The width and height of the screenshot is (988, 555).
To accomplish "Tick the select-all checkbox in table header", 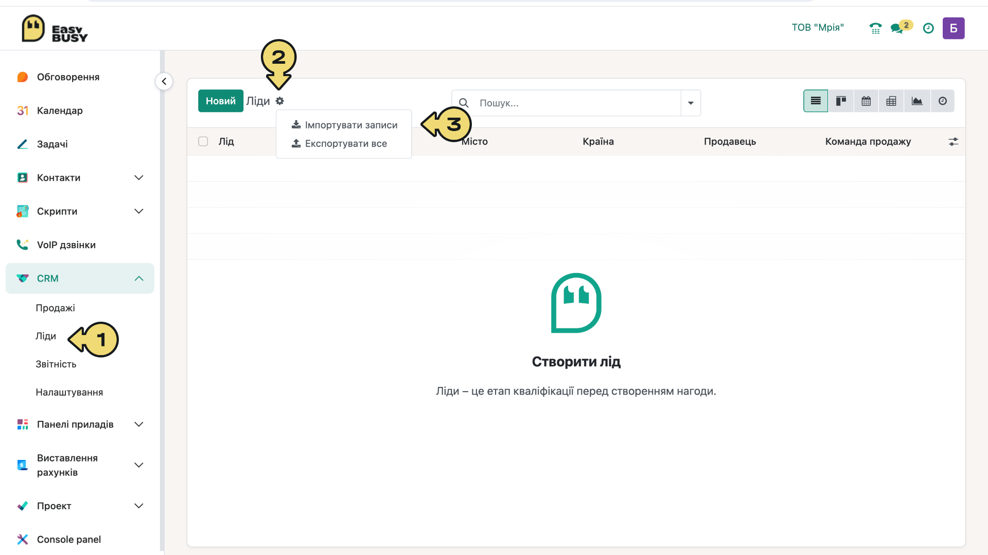I will pos(203,141).
